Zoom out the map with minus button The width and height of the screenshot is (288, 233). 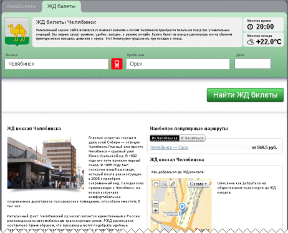click(x=155, y=203)
